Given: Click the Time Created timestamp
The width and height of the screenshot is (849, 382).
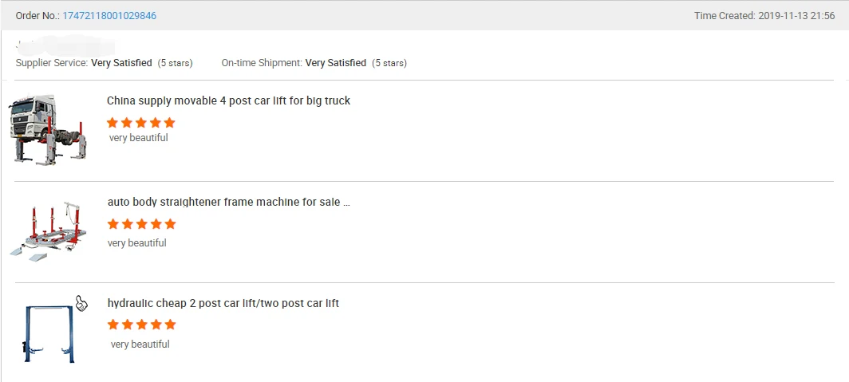Looking at the screenshot, I should (795, 16).
